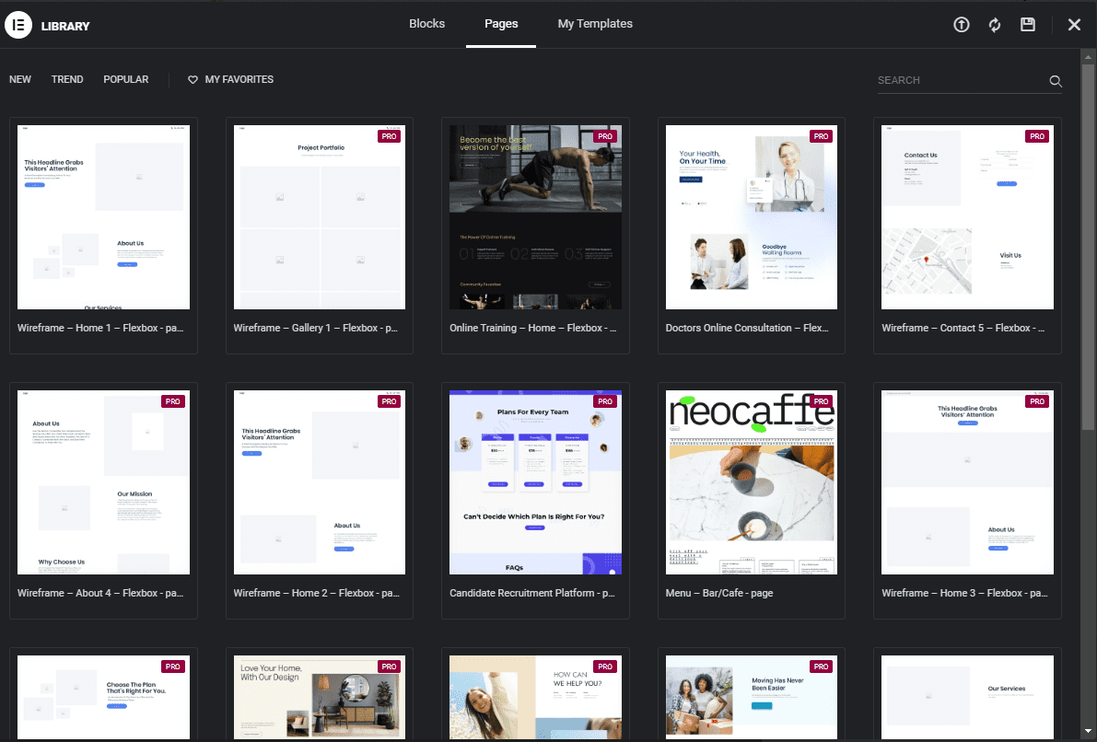
Task: Show MY FAVORITES templates
Action: 231,80
